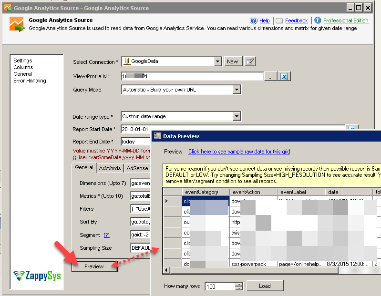Viewport: 381px width, 296px height.
Task: Click the Feedback envelope icon
Action: pos(279,20)
